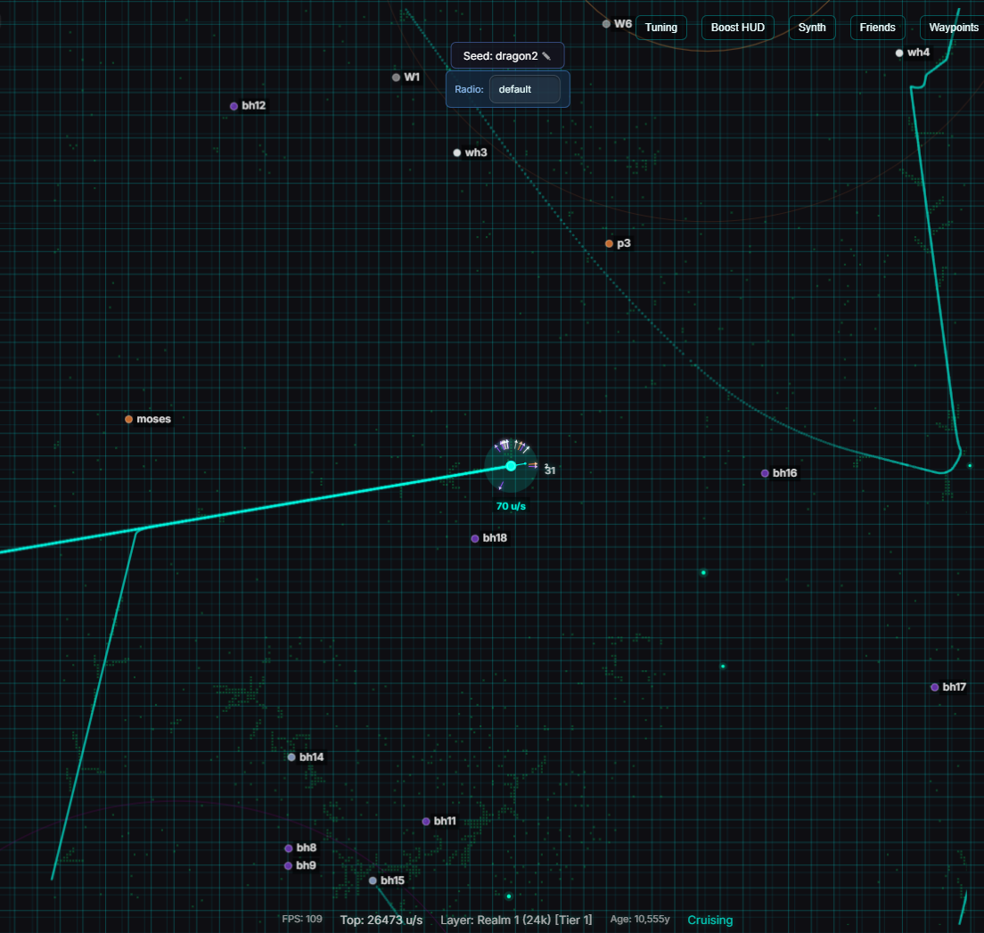984x933 pixels.
Task: Select the wormhole marker wh3
Action: point(457,152)
